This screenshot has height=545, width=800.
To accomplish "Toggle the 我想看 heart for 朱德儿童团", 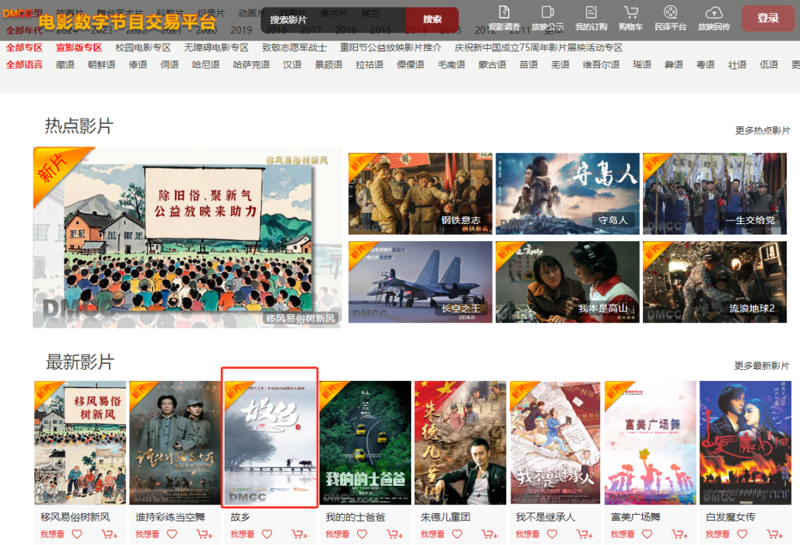I will point(457,535).
